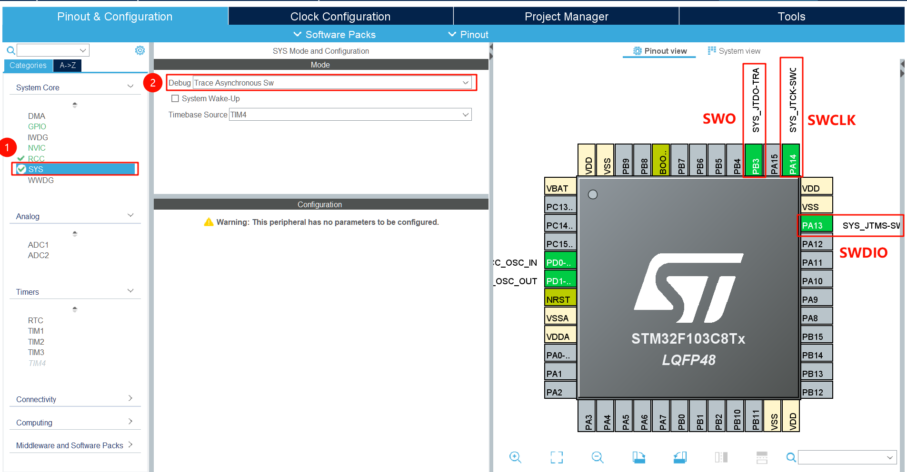The image size is (907, 472).
Task: Collapse the System Core section
Action: pyautogui.click(x=130, y=87)
